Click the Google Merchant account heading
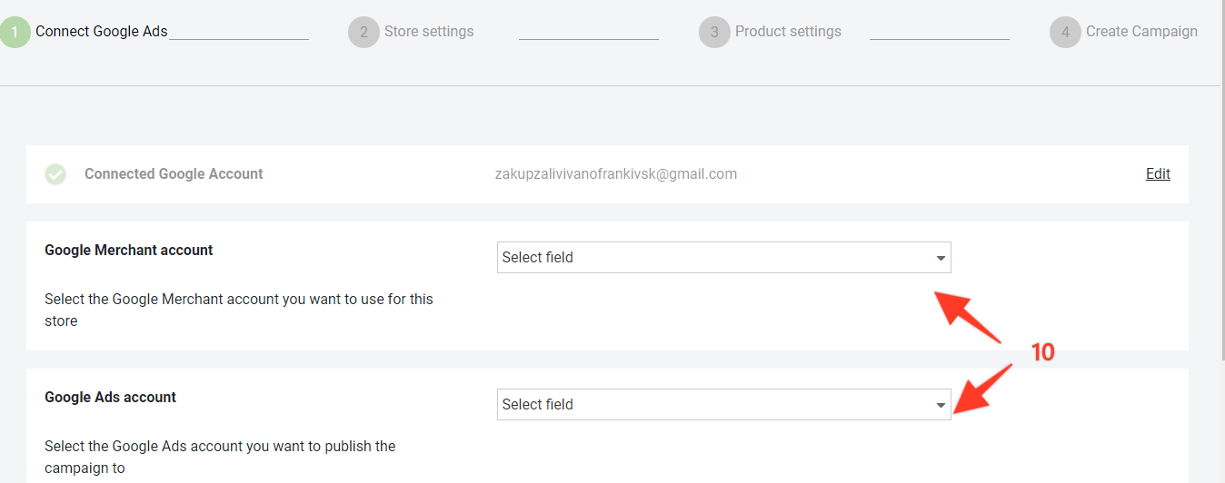 pyautogui.click(x=128, y=251)
